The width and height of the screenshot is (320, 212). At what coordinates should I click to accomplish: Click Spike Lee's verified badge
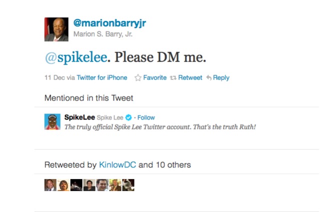click(128, 117)
